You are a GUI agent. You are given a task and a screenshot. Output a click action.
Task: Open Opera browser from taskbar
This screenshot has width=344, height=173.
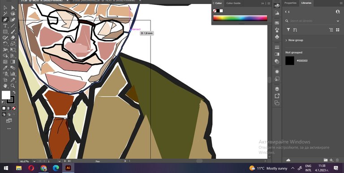tap(31, 168)
